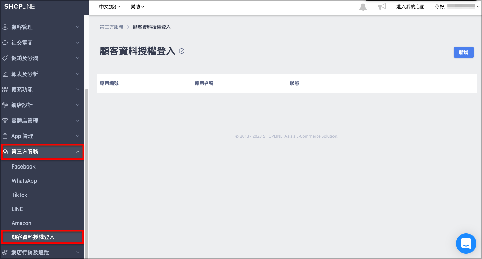Click the 社交電商 chat icon

tap(5, 43)
